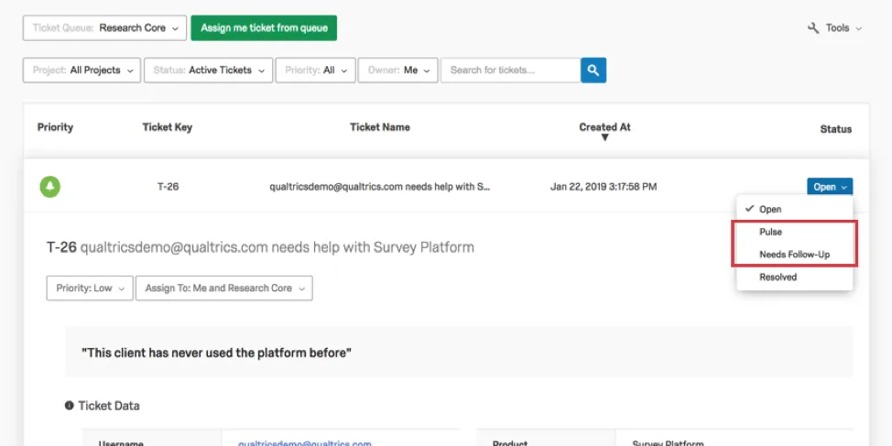Open the Ticket Queue dropdown
892x446 pixels.
[104, 28]
